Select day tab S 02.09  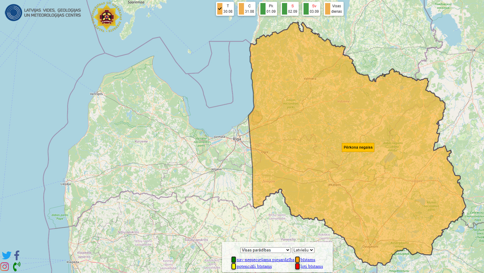click(290, 9)
